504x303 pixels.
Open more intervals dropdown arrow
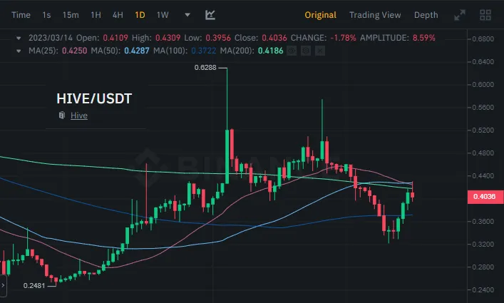[187, 15]
